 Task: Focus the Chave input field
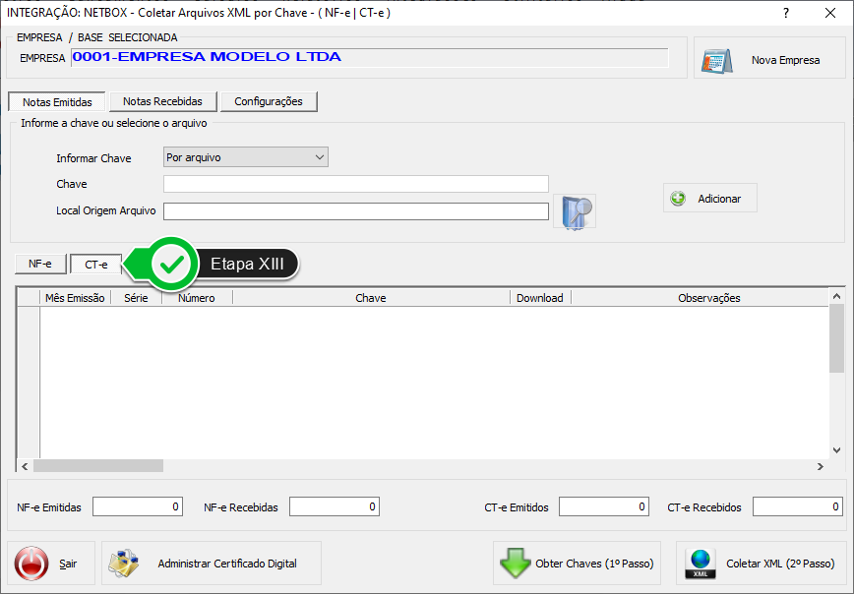tap(356, 184)
